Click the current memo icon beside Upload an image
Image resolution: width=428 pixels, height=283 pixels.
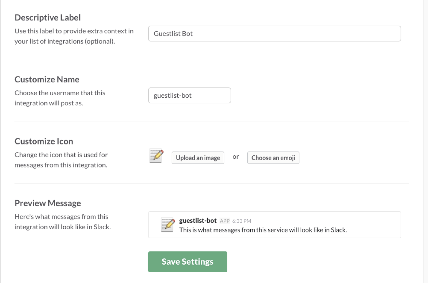coord(156,156)
